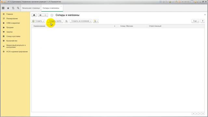Open the History icon in the top panel
Image resolution: width=208 pixels, height=117 pixels.
point(13,8)
